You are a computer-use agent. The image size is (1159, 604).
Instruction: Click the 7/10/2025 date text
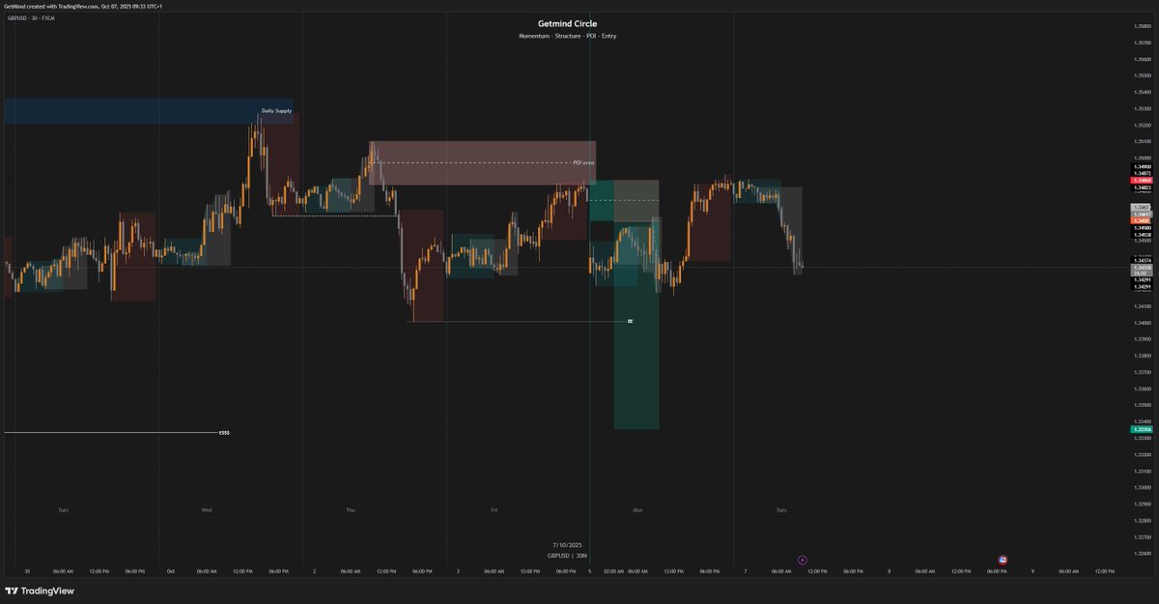tap(567, 545)
